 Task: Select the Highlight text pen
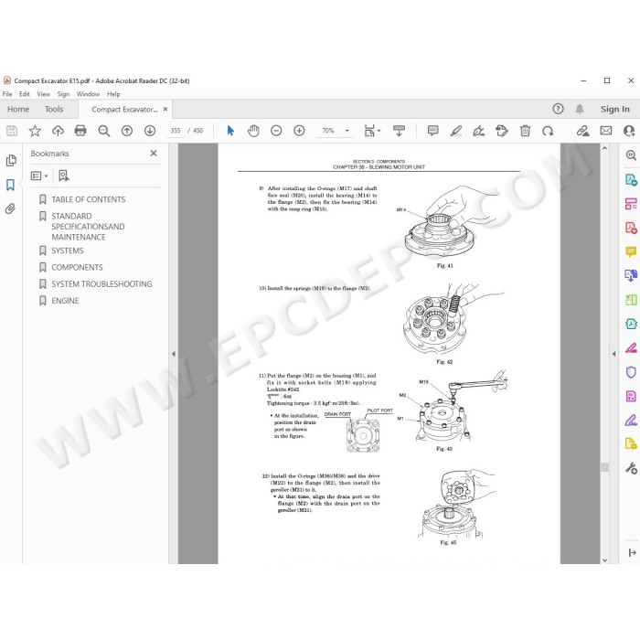tap(455, 131)
